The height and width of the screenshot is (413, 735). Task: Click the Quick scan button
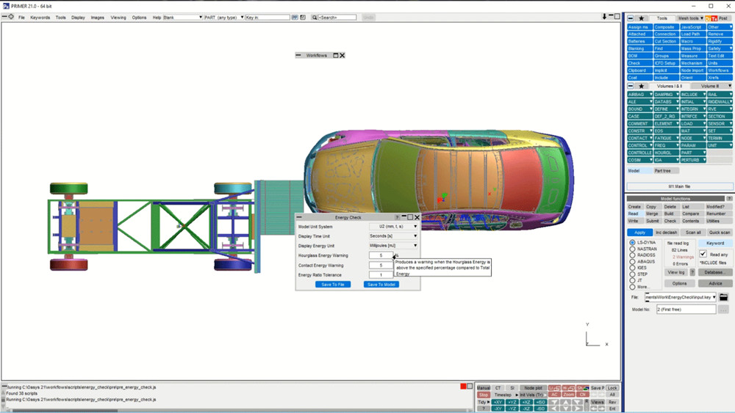[719, 233]
